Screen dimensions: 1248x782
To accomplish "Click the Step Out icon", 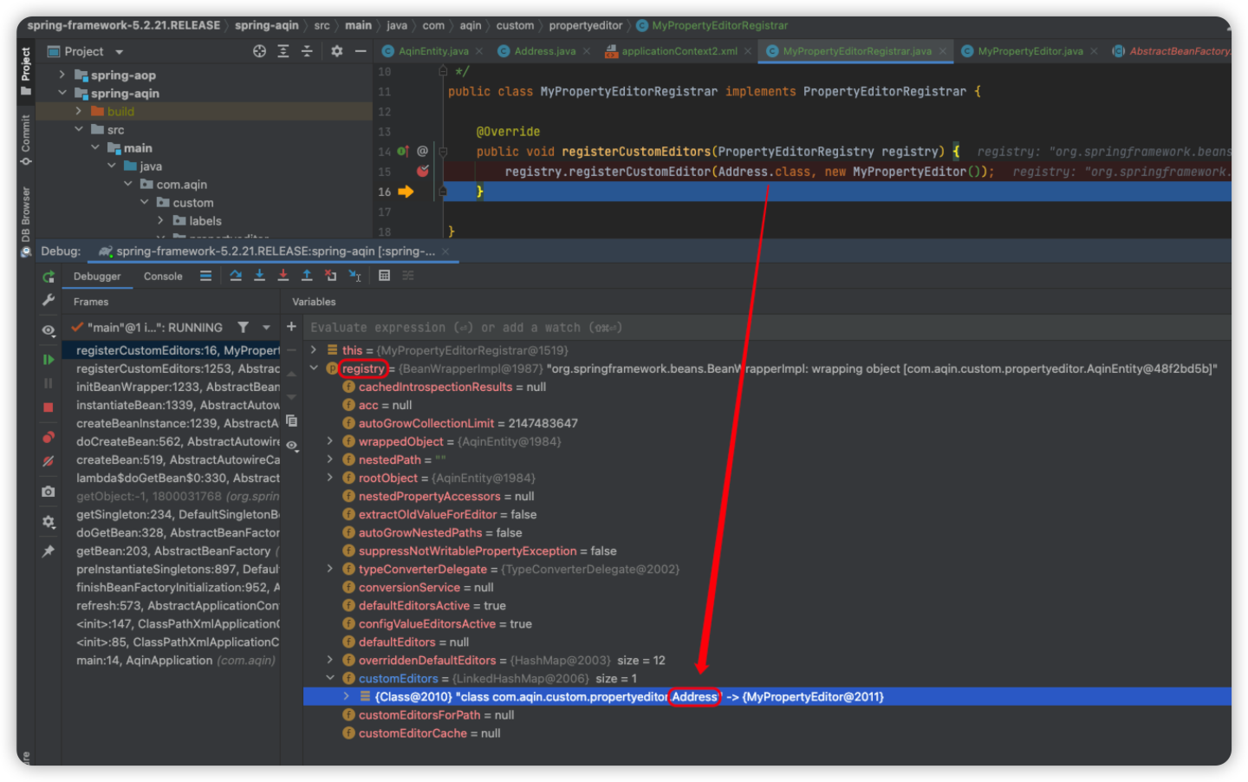I will click(x=307, y=276).
